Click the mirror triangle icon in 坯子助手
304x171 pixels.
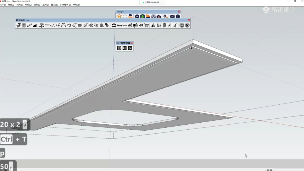click(x=153, y=25)
